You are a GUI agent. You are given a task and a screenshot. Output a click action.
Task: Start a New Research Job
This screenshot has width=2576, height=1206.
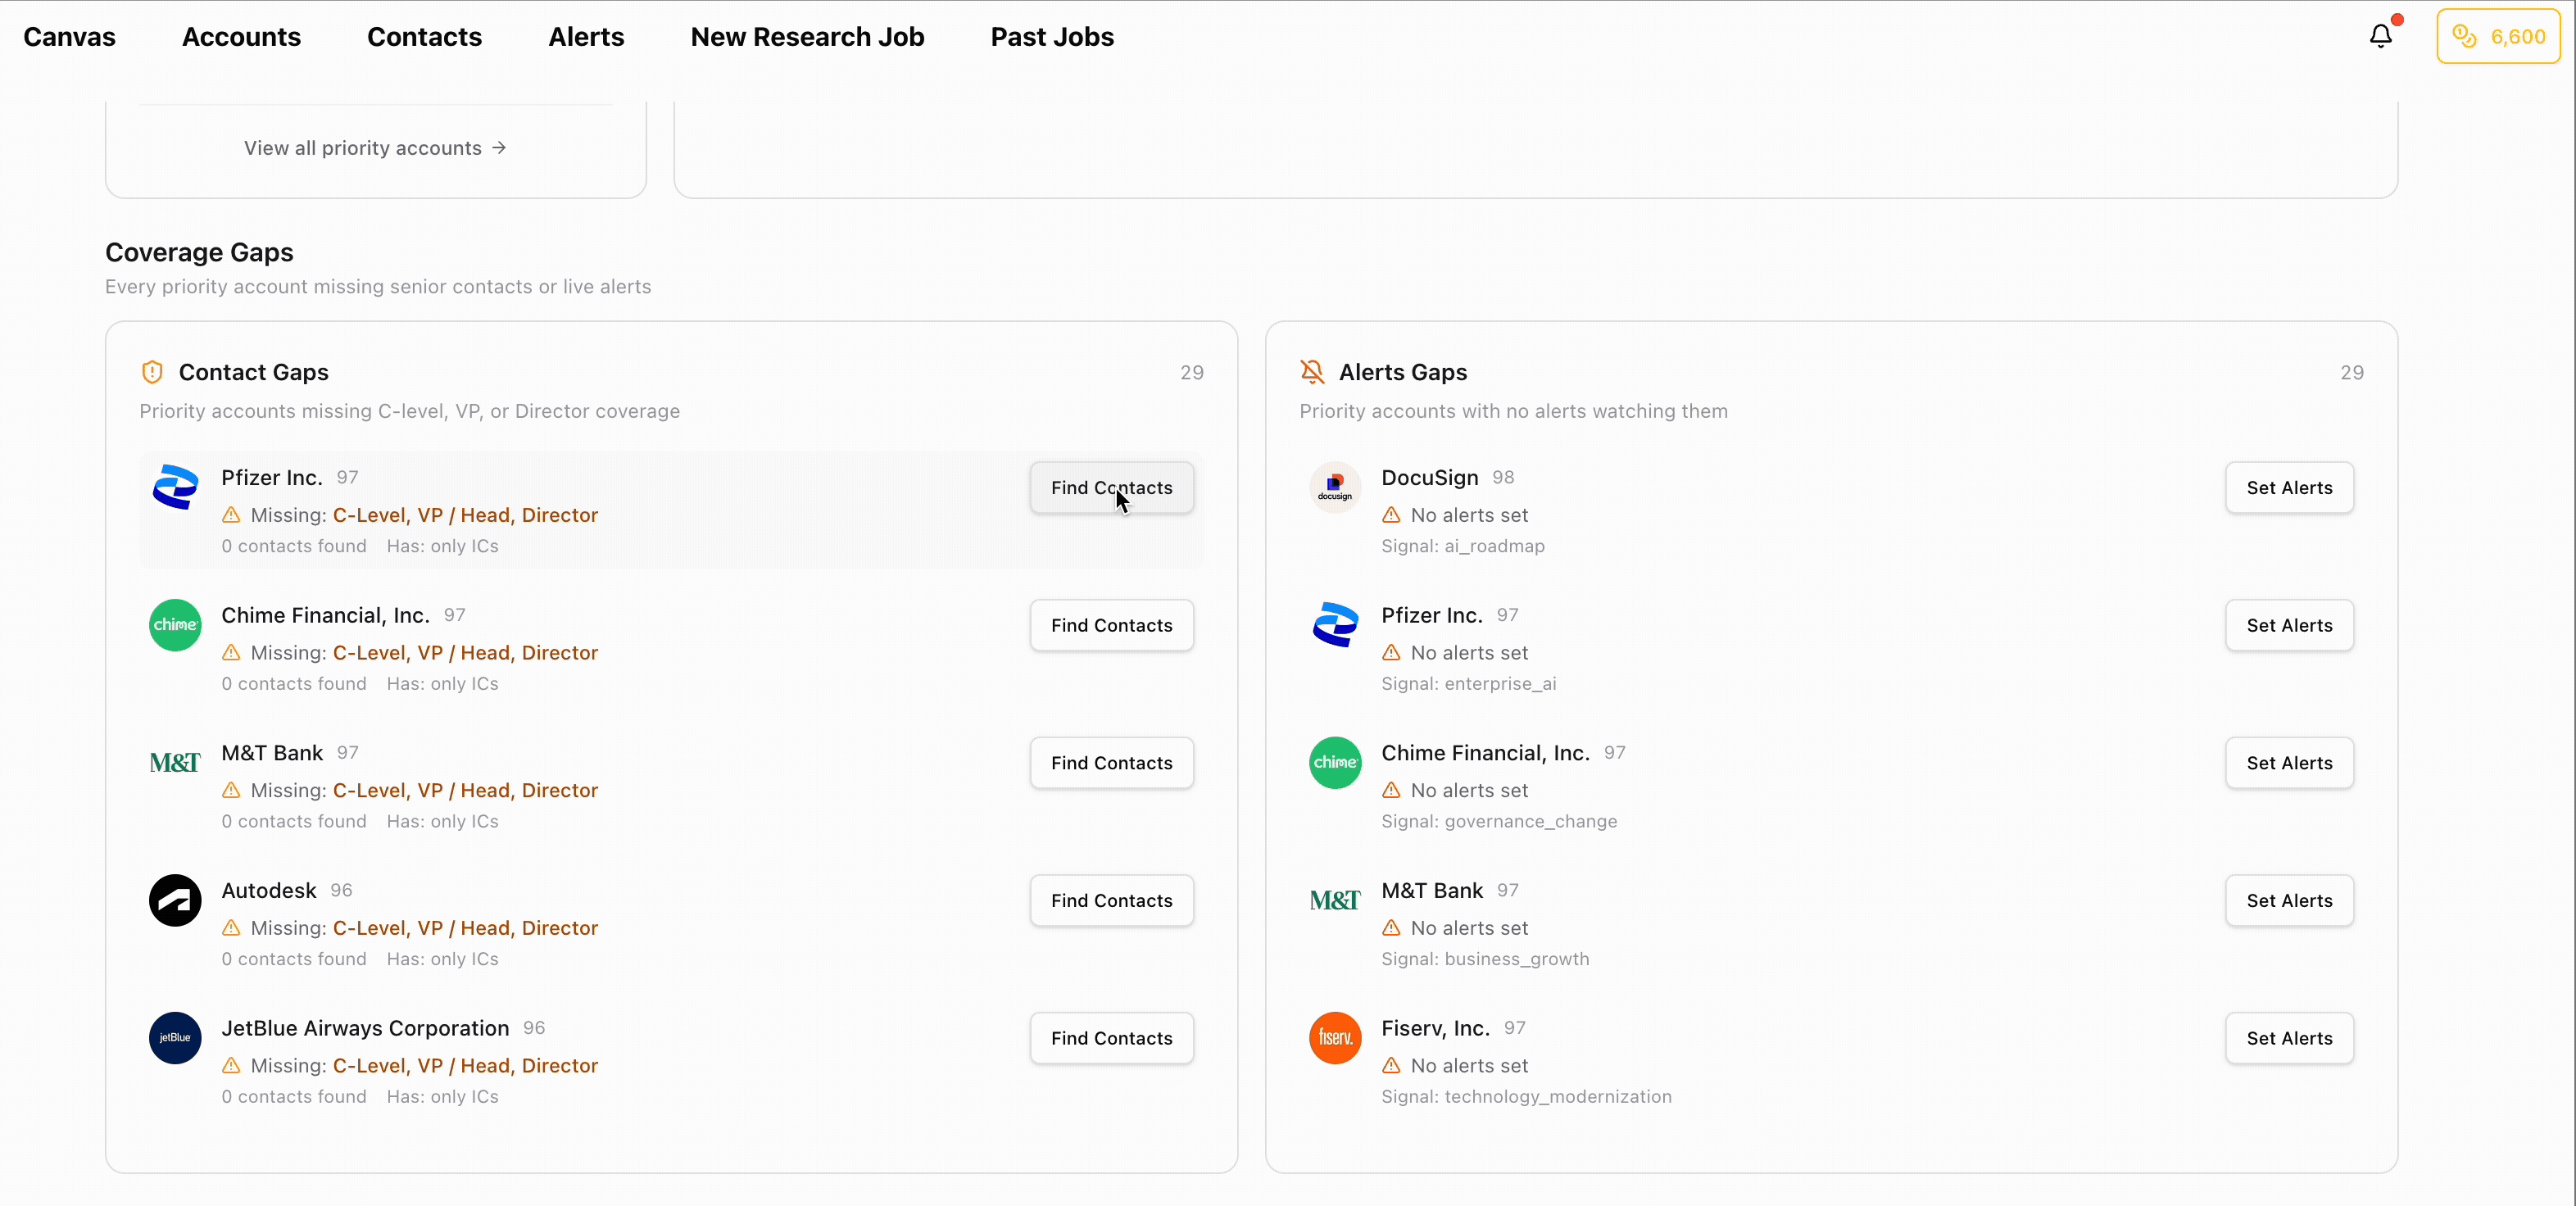click(x=807, y=37)
